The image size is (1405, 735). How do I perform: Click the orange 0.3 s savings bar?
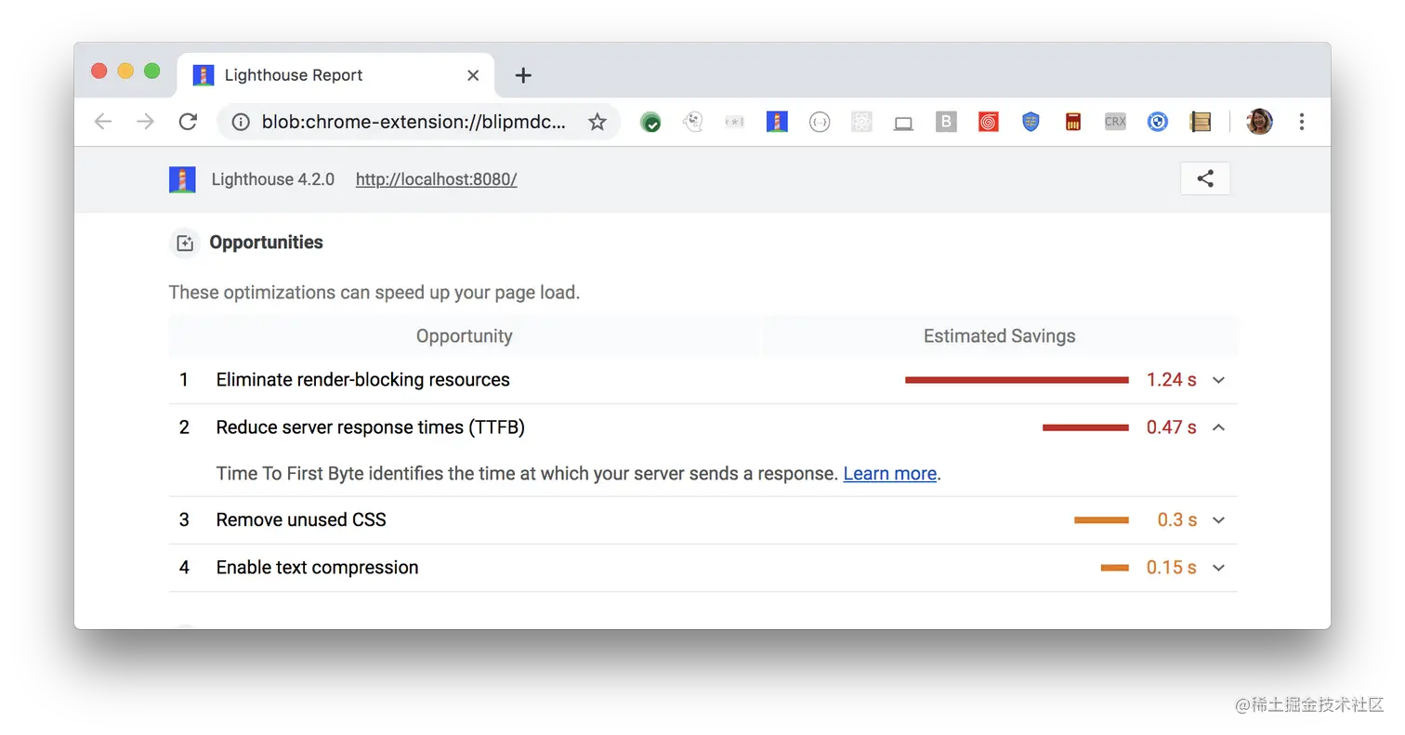(x=1101, y=520)
